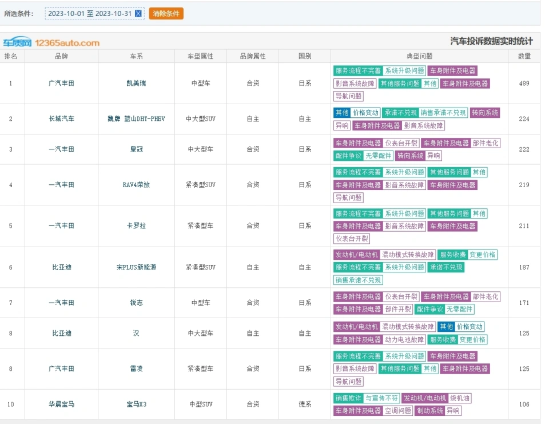Screen dimensions: 549x424
Task: Click 变更价格 tag in 宋PLUS新能源 row
Action: click(482, 255)
